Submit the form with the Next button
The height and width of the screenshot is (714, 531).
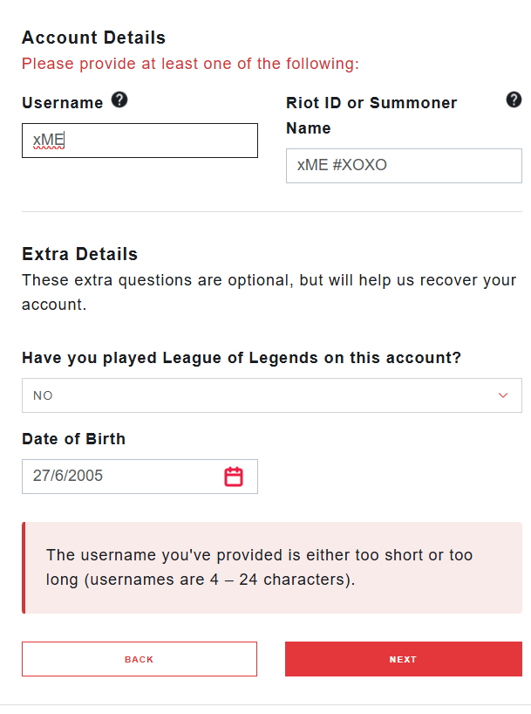(403, 659)
